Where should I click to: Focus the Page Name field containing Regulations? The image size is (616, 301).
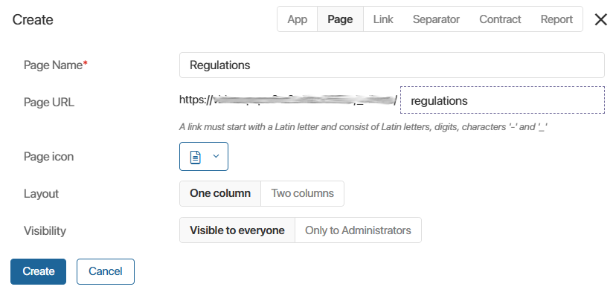[x=391, y=65]
